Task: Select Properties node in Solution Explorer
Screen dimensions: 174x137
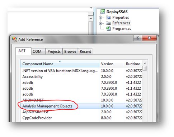Action: (121, 18)
